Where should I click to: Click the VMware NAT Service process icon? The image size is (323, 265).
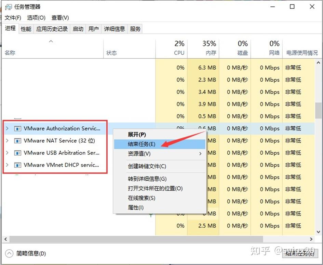point(17,141)
